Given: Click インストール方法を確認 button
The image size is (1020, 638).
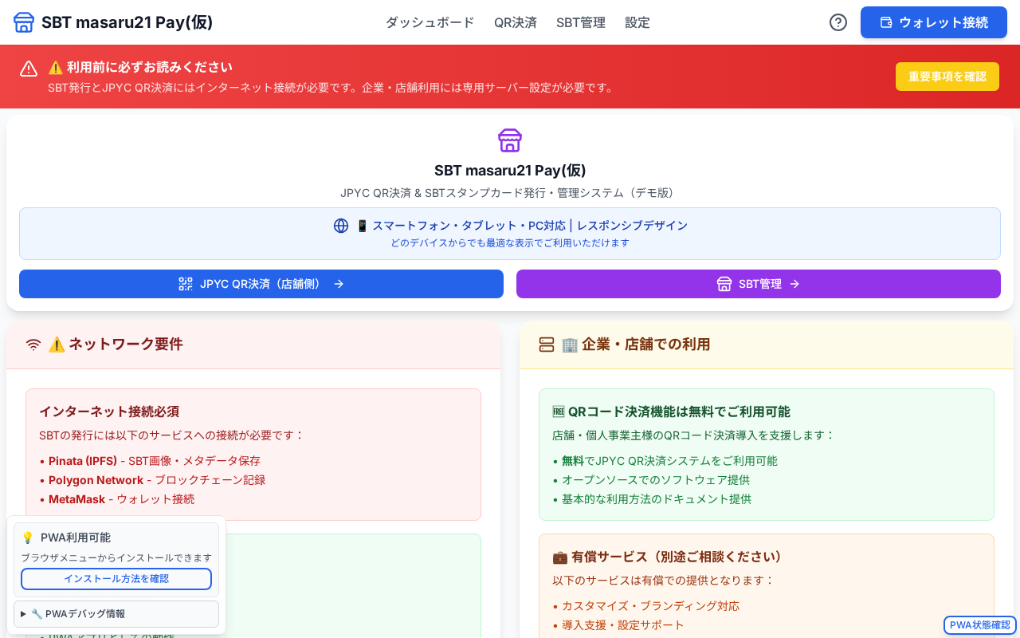Looking at the screenshot, I should 116,579.
